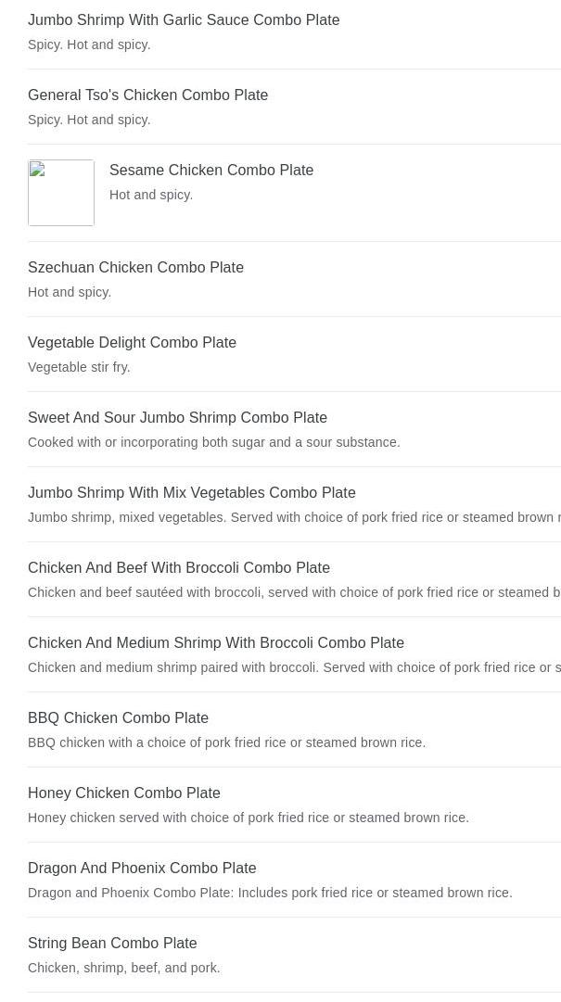Click 'Honey chicken served with choice' description
Image resolution: width=561 pixels, height=1002 pixels.
(x=249, y=818)
